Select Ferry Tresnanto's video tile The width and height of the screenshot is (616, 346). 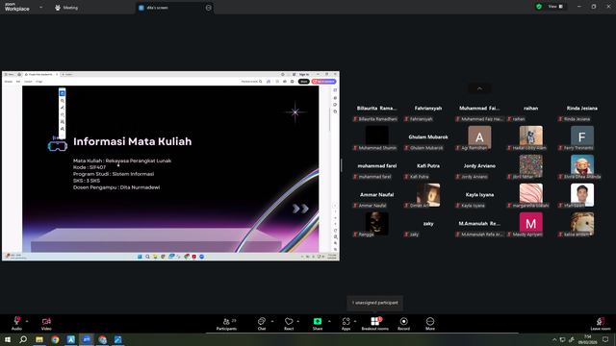(581, 137)
